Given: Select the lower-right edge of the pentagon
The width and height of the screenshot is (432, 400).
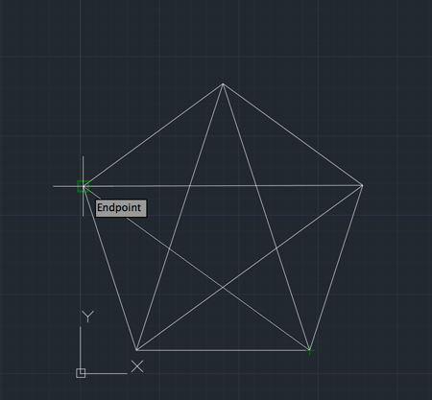Looking at the screenshot, I should point(336,268).
